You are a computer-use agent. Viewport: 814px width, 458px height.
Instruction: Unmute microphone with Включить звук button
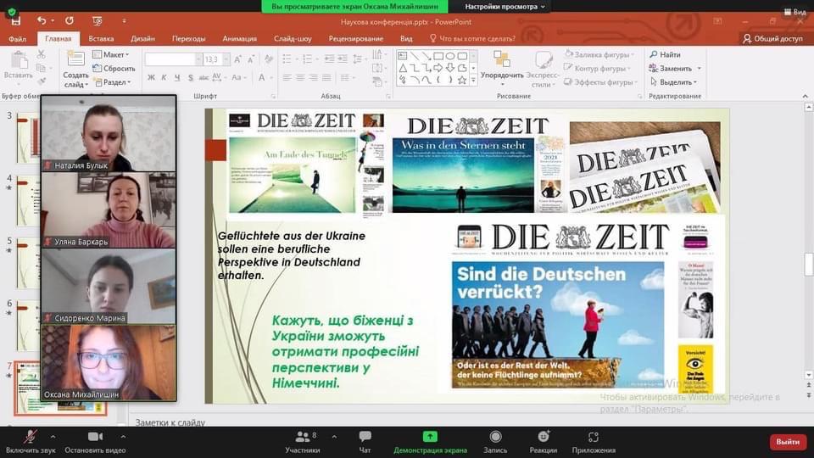coord(31,437)
